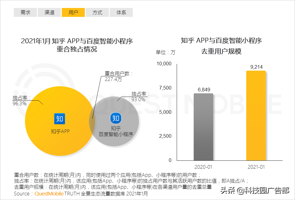Select the 方式 tab
Image resolution: width=295 pixels, height=200 pixels.
(97, 12)
